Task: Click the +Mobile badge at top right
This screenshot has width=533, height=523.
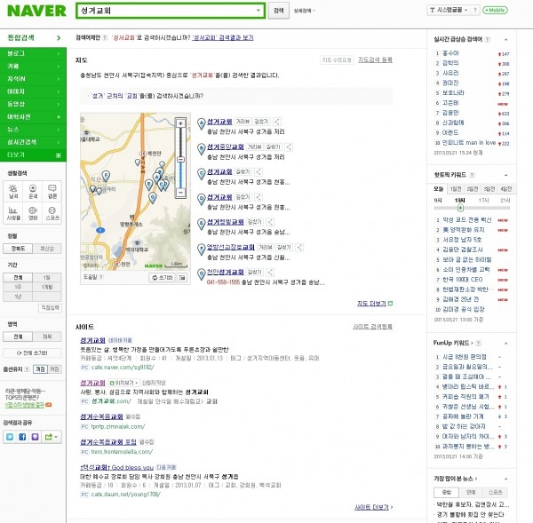Action: pos(495,10)
